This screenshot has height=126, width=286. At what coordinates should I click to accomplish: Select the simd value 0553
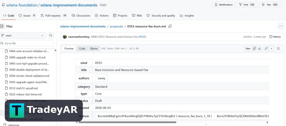click(98, 63)
